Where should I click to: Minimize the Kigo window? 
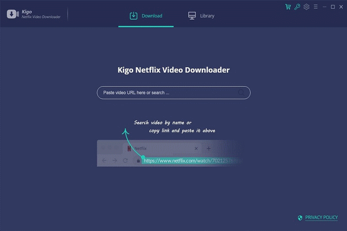(324, 7)
